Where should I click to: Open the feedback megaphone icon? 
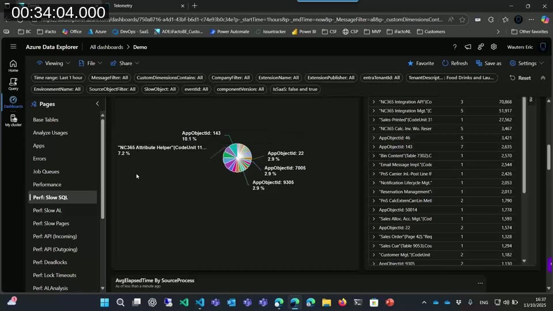pyautogui.click(x=468, y=47)
